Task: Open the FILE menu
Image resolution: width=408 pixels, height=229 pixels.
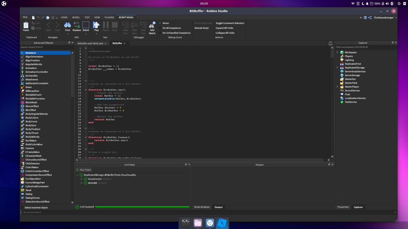Action: [25, 17]
